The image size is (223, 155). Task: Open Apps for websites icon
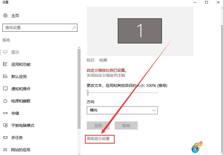(x=5, y=150)
